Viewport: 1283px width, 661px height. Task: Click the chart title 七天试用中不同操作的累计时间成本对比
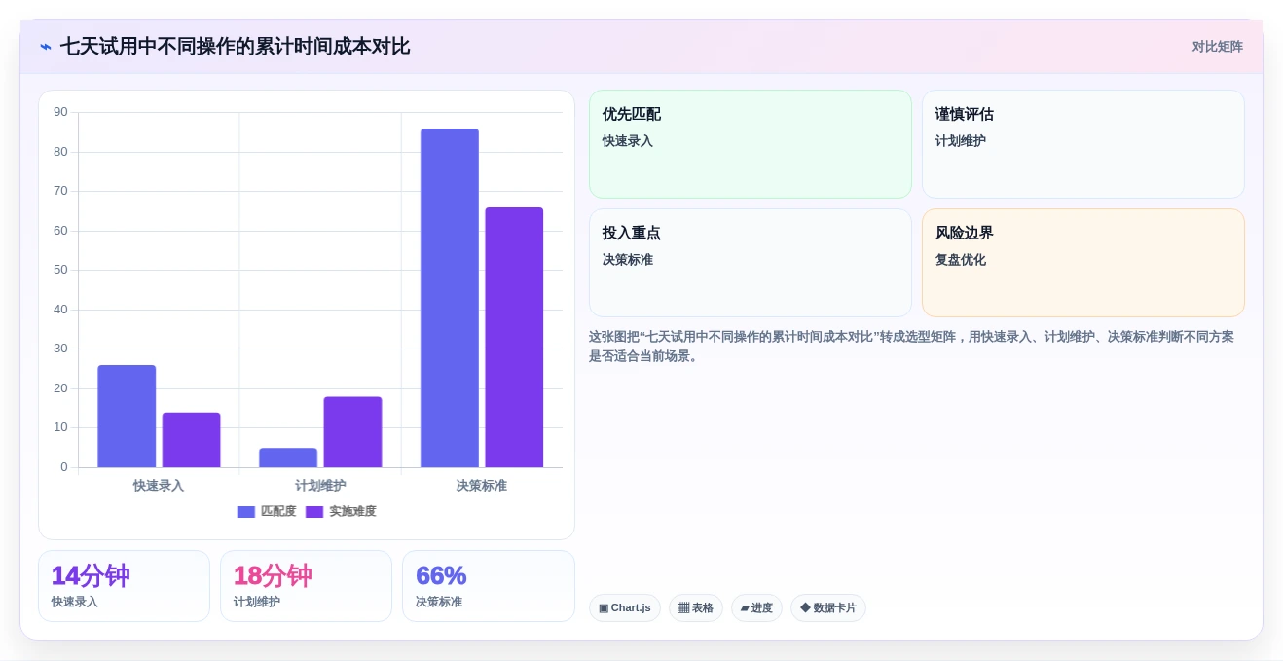click(235, 47)
